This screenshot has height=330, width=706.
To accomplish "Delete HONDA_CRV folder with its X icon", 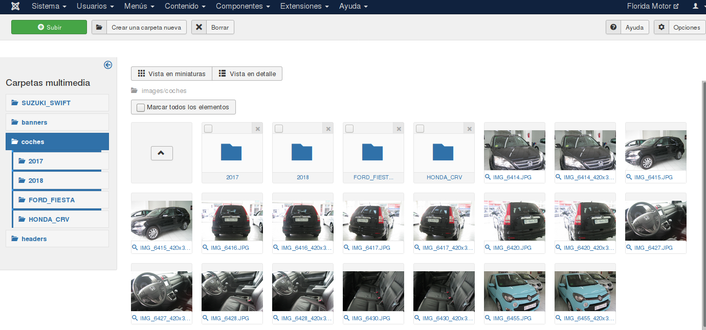I will [x=469, y=129].
